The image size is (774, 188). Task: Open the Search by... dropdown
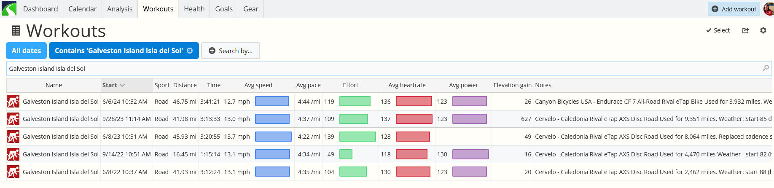231,51
